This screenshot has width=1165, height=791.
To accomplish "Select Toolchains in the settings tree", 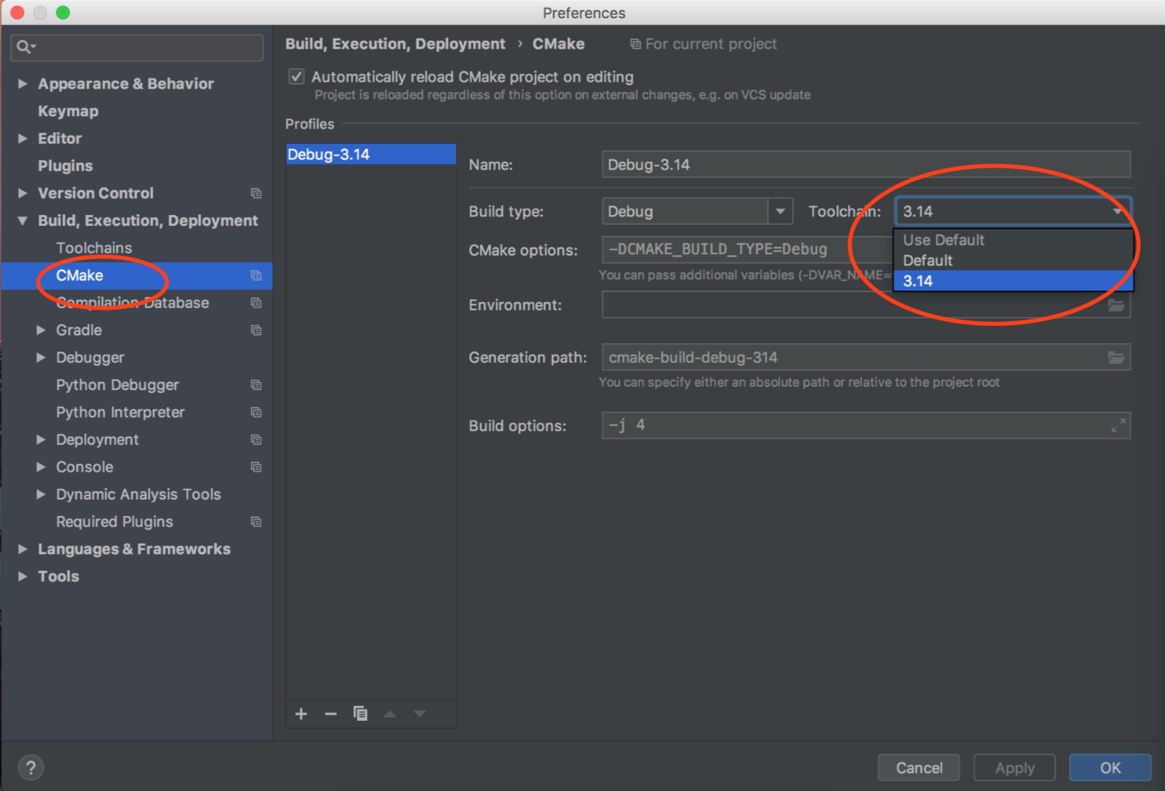I will pos(94,247).
